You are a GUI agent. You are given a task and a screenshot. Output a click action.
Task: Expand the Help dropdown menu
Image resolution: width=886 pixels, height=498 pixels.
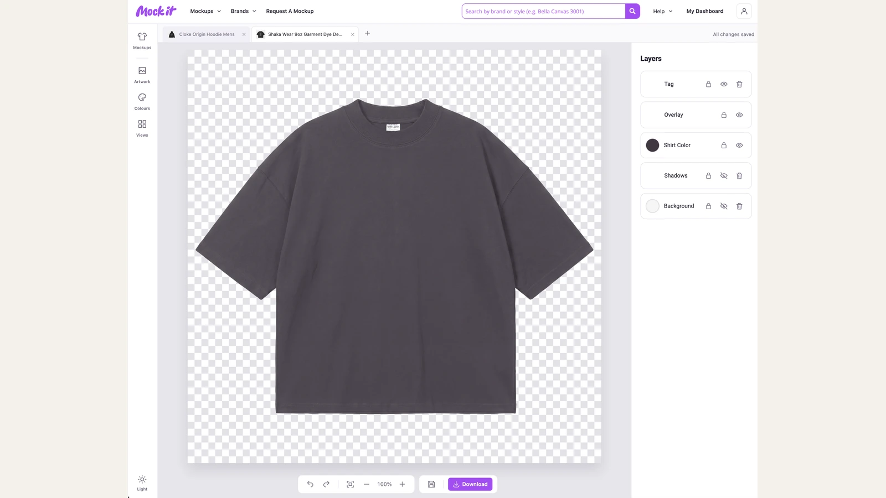pyautogui.click(x=663, y=11)
